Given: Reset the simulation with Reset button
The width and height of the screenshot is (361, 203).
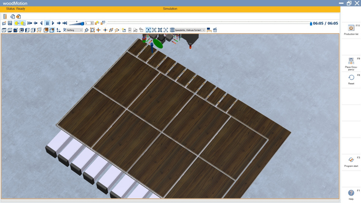Looking at the screenshot, I should point(351,79).
